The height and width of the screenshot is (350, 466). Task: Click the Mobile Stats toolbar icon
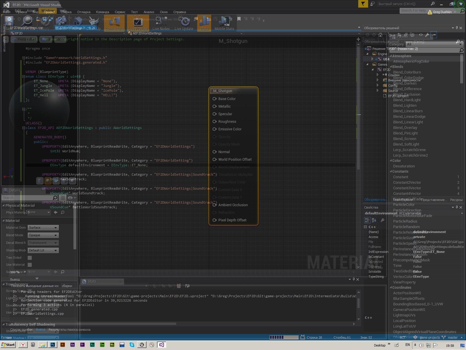(224, 21)
